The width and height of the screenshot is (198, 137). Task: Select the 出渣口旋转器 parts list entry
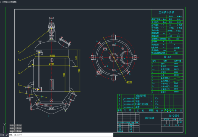(141, 104)
